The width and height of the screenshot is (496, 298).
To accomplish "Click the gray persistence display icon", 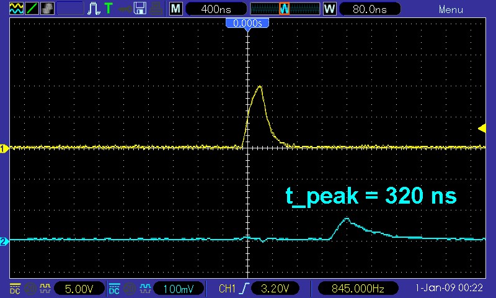I will 47,8.
